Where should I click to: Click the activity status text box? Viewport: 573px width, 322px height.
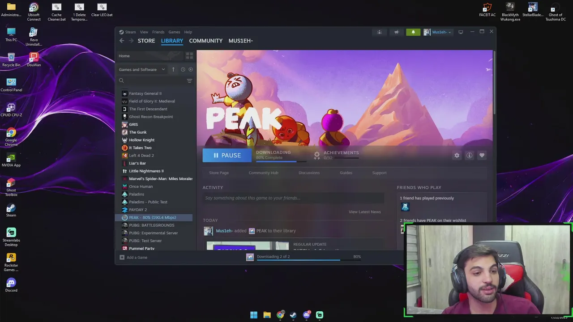[293, 198]
